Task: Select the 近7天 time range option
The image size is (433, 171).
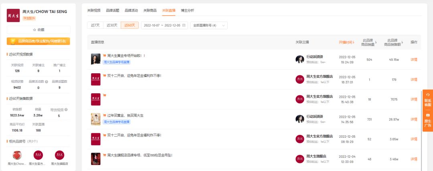Action: pos(95,25)
